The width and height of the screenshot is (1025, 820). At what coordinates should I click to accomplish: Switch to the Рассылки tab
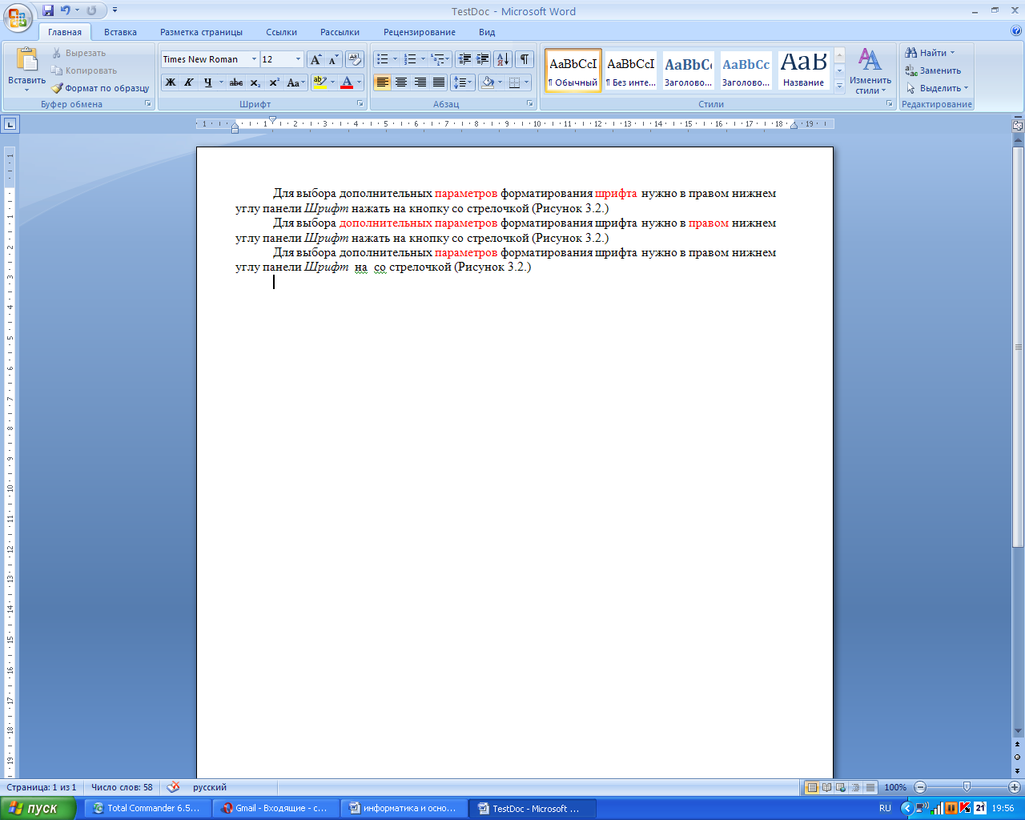(340, 32)
